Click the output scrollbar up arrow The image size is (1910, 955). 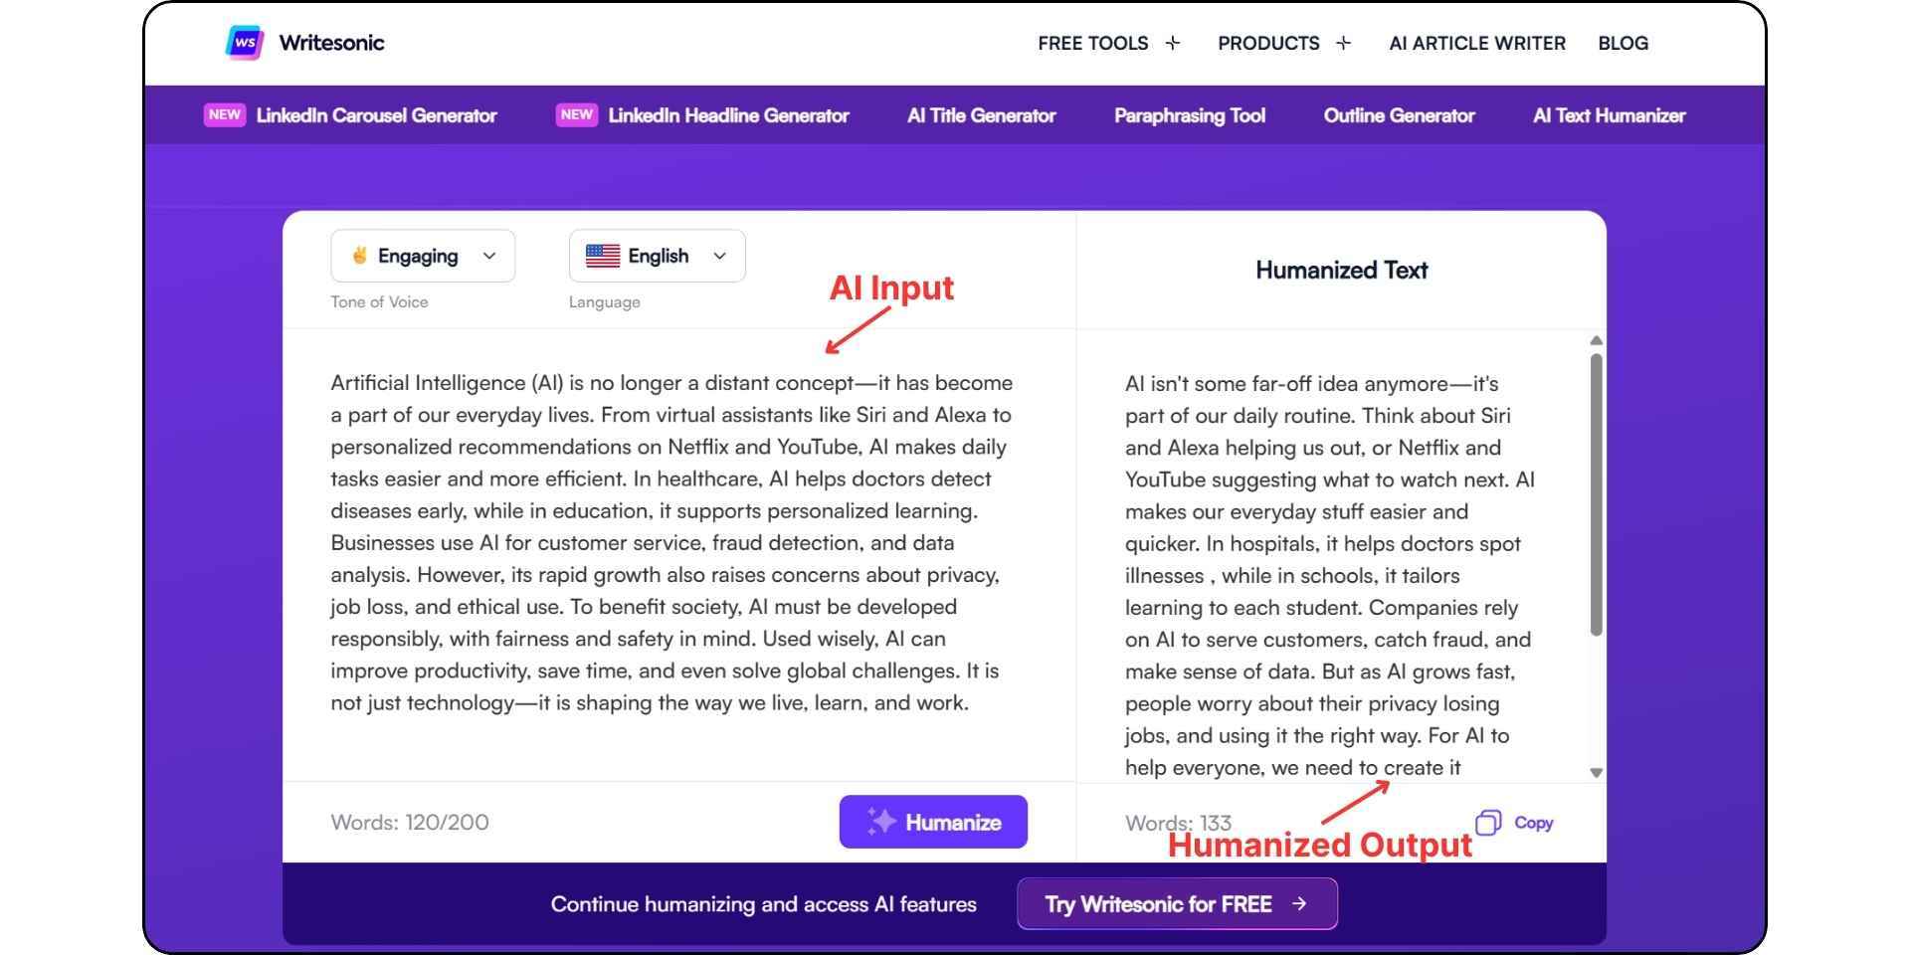1596,341
